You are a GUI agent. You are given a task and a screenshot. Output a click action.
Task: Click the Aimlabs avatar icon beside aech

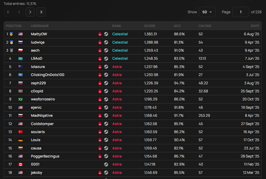point(100,50)
